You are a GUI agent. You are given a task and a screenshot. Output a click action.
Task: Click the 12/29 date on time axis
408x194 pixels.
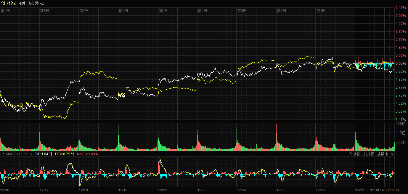click(360, 190)
